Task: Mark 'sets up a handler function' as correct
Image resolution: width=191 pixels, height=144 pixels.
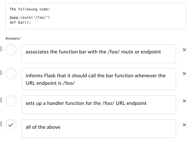Action: (x=11, y=101)
